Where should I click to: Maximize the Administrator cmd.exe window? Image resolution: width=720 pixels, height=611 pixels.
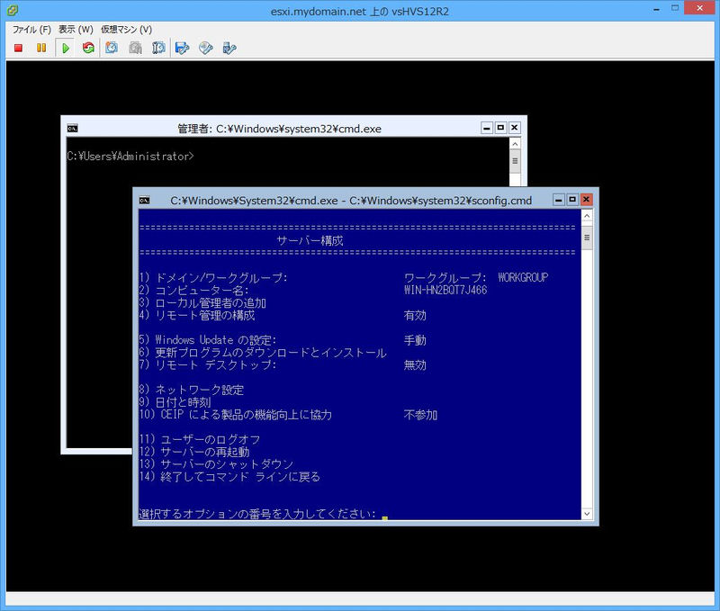click(500, 128)
